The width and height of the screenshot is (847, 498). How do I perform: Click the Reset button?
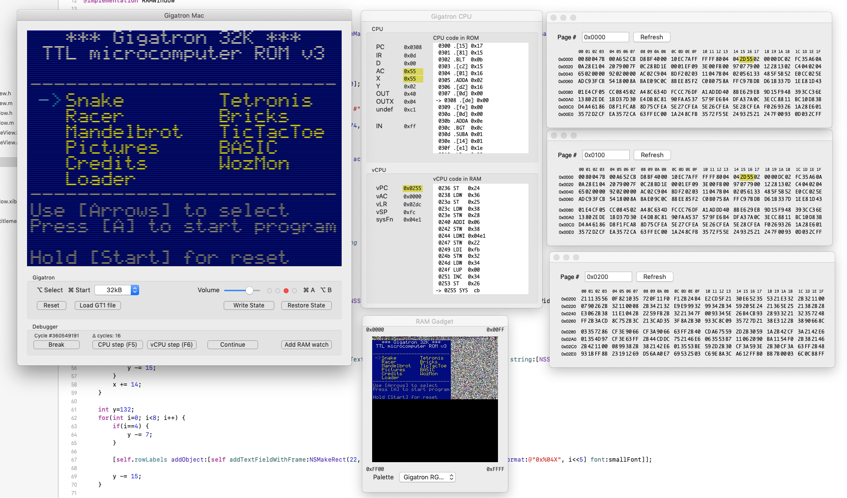(x=51, y=305)
